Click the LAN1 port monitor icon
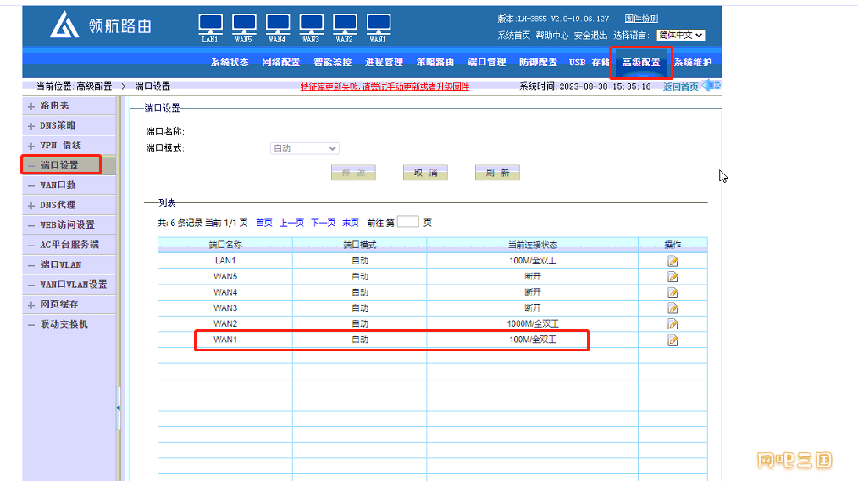 coord(210,25)
